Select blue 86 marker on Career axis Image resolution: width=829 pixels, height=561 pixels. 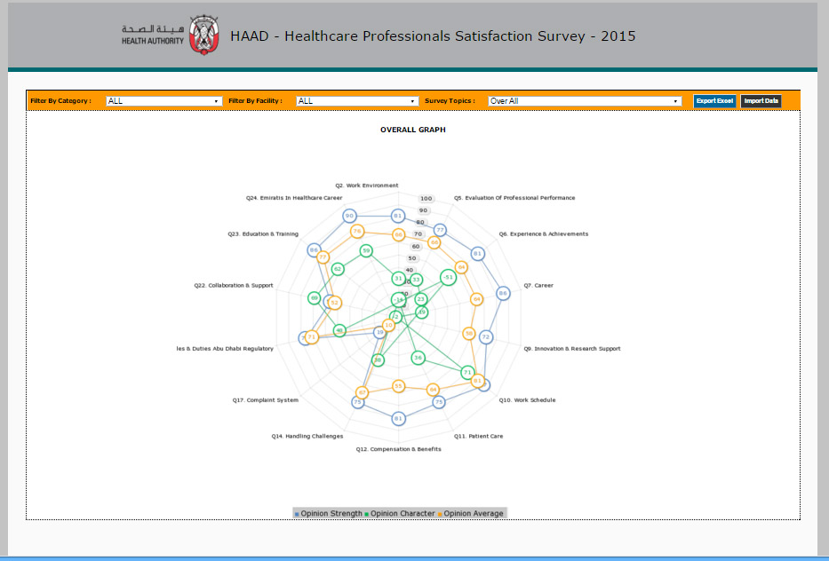[x=503, y=293]
